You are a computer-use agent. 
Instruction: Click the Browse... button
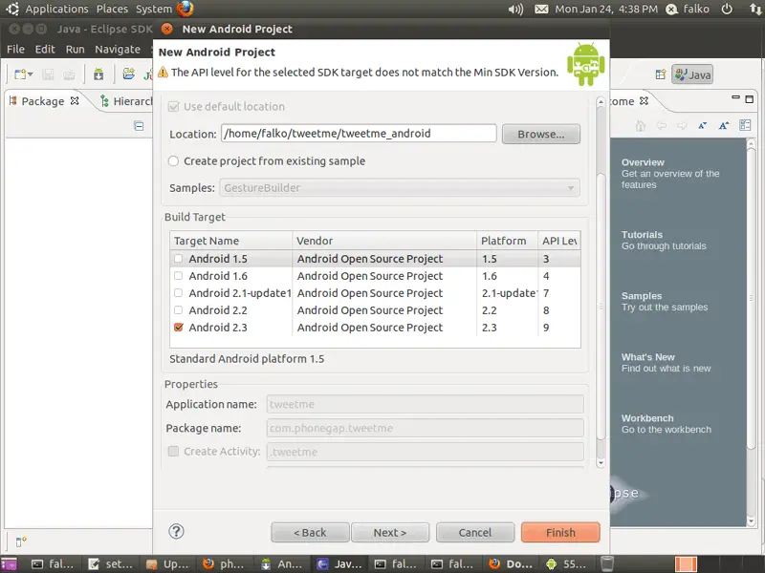coord(541,134)
